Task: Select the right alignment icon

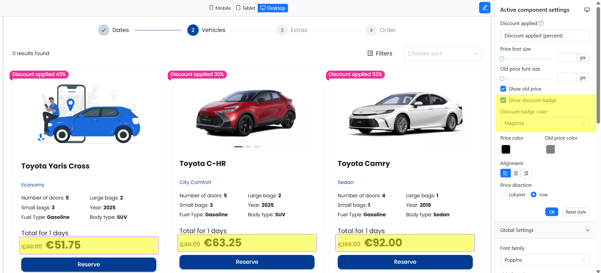Action: pos(526,173)
